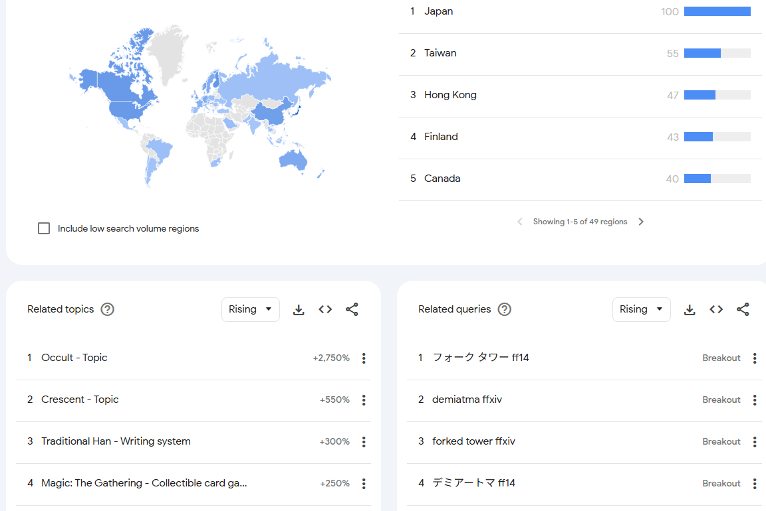766x511 pixels.
Task: Open more options for Magic: The Gathering row
Action: pyautogui.click(x=364, y=484)
